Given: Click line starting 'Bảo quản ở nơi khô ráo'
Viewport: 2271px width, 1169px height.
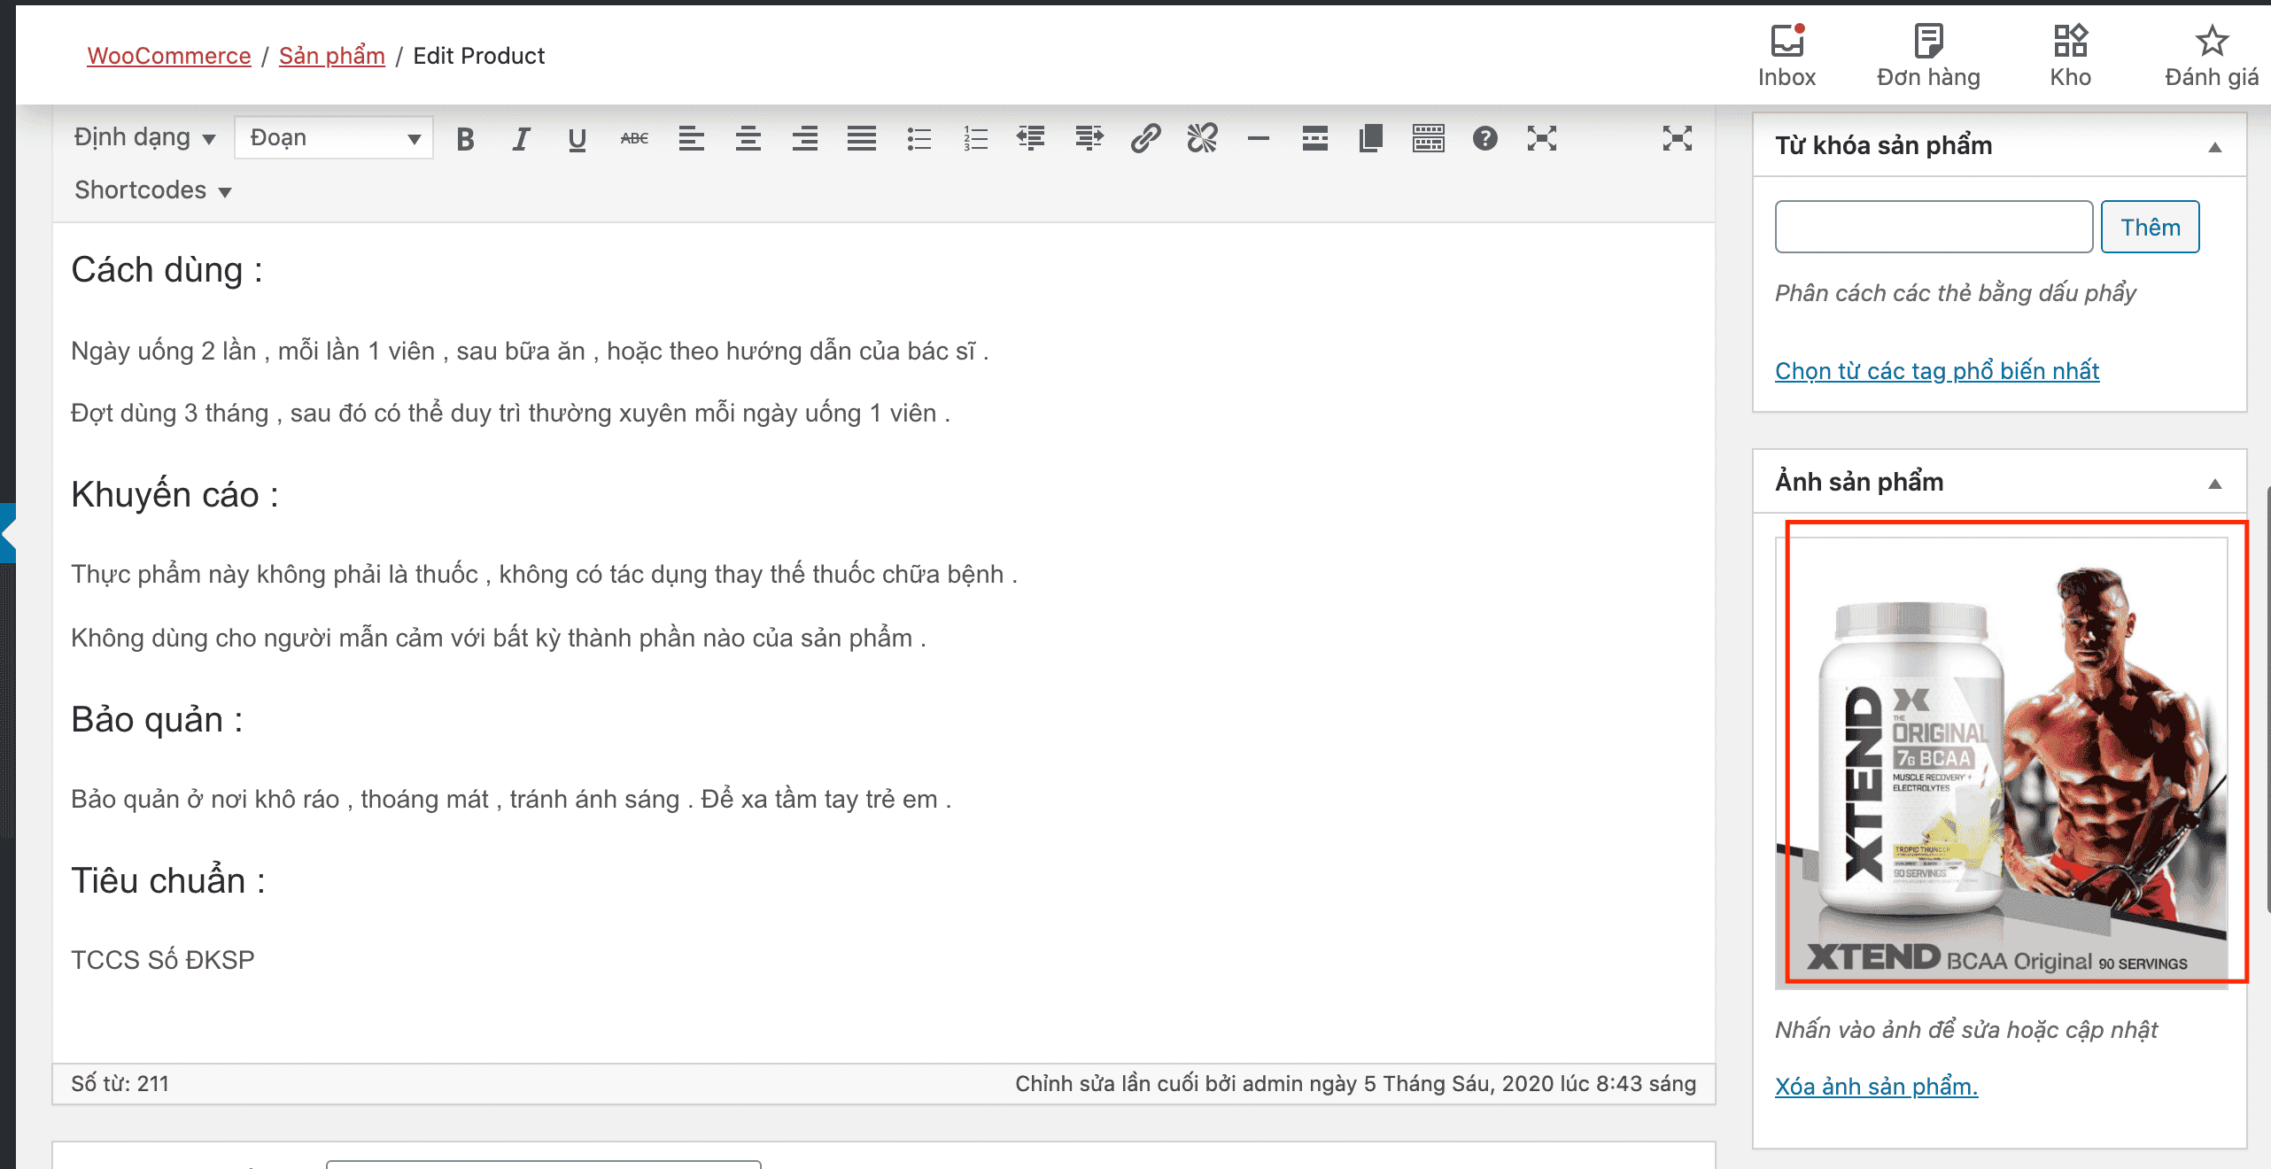Looking at the screenshot, I should (511, 800).
